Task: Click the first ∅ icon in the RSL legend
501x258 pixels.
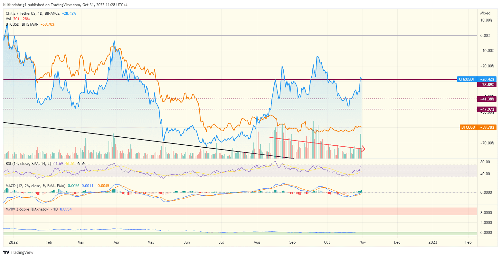Action: (x=79, y=164)
